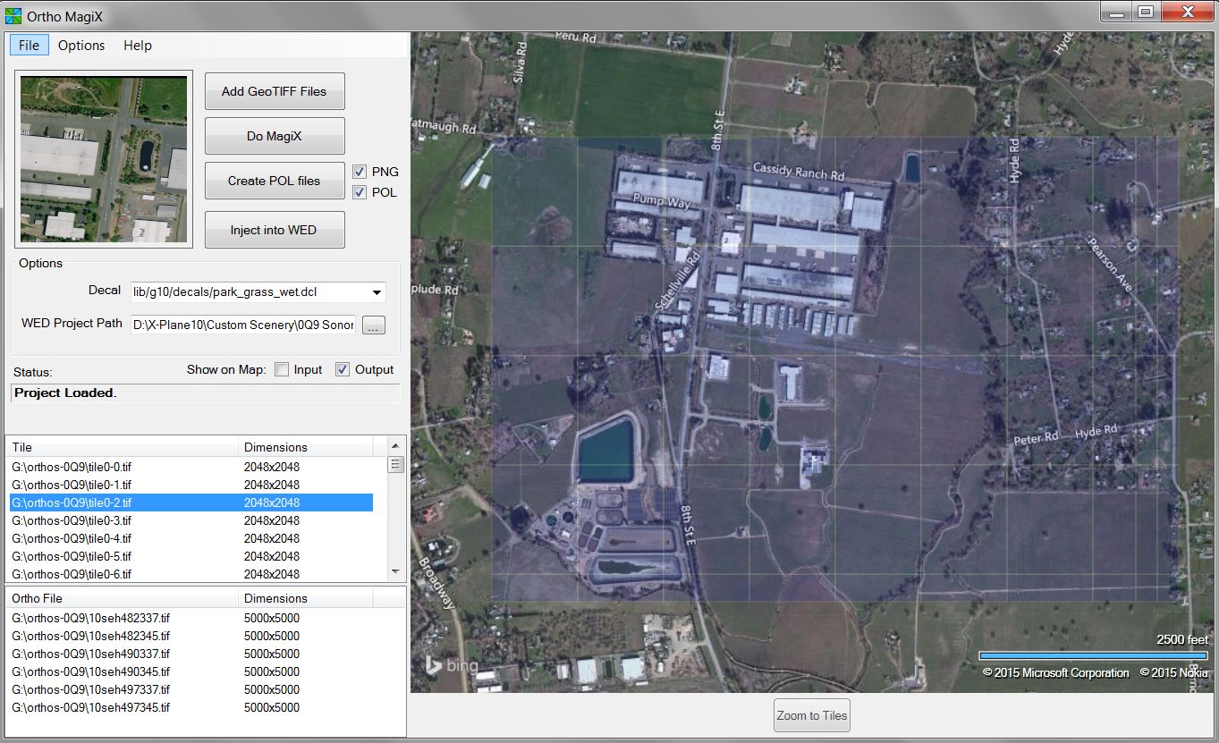Screen dimensions: 1219x743
Task: Click the aerial preview thumbnail image
Action: tap(104, 159)
